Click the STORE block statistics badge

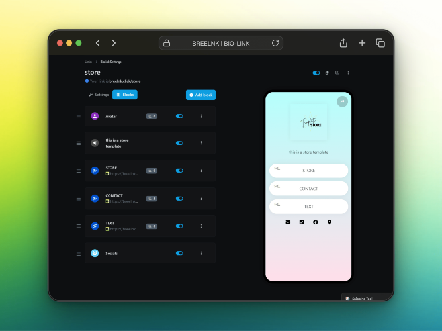coord(152,171)
